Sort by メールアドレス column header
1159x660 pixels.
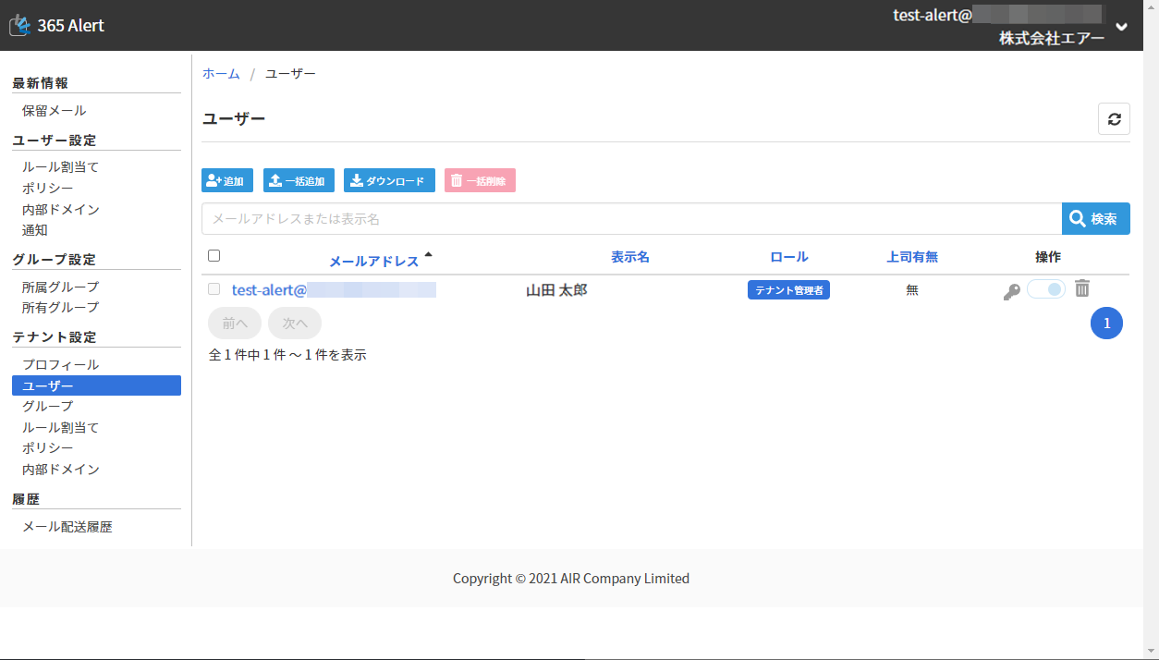pyautogui.click(x=374, y=261)
